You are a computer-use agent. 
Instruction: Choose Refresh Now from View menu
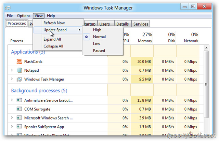[x=54, y=23]
